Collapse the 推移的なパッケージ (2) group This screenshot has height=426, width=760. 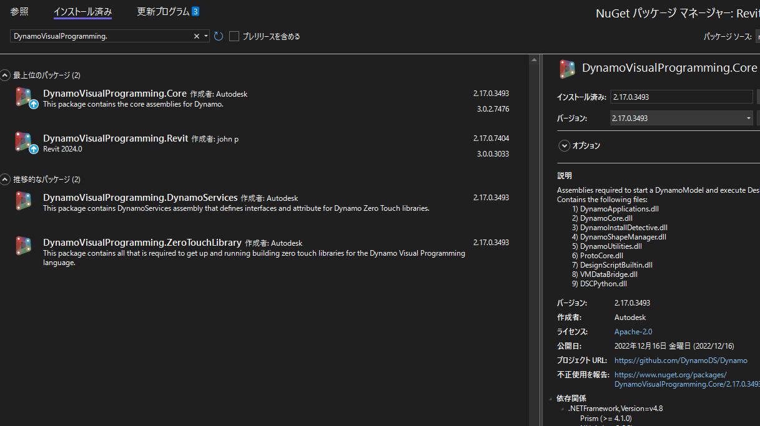(6, 179)
